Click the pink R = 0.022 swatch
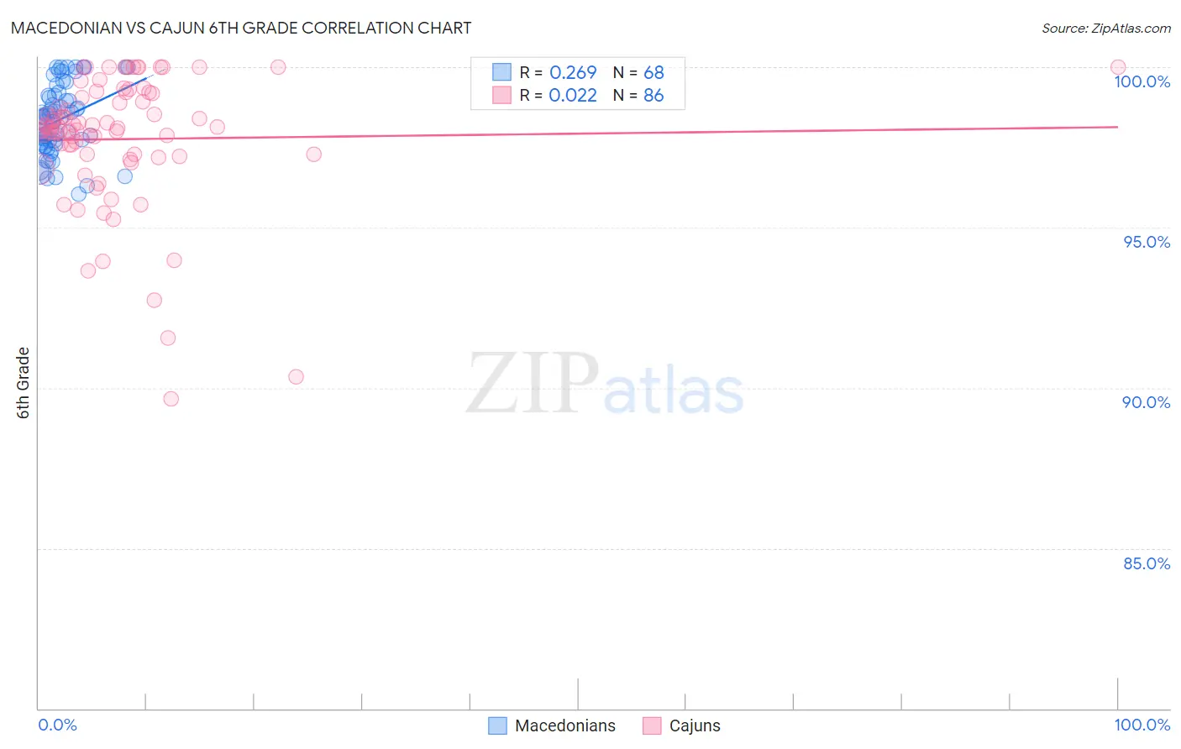 coord(501,95)
